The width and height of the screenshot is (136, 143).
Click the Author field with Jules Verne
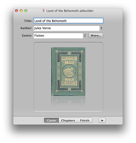pyautogui.click(x=67, y=28)
